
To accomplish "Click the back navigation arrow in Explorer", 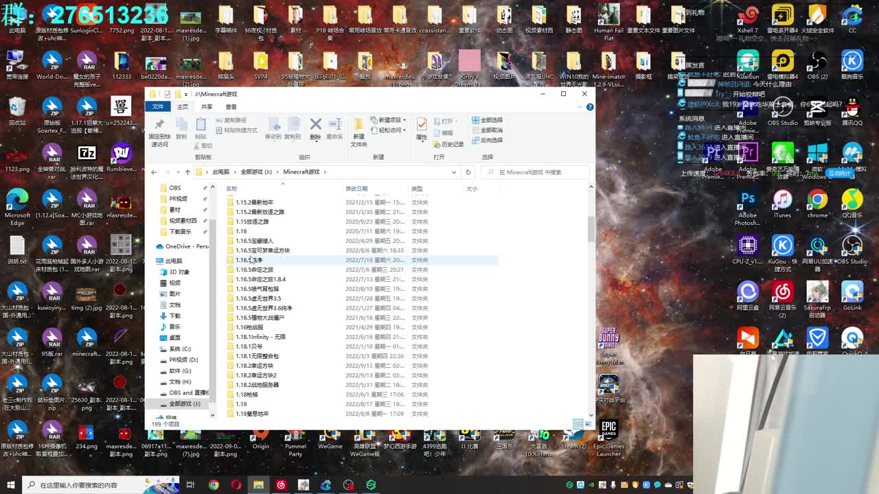I will pyautogui.click(x=154, y=172).
